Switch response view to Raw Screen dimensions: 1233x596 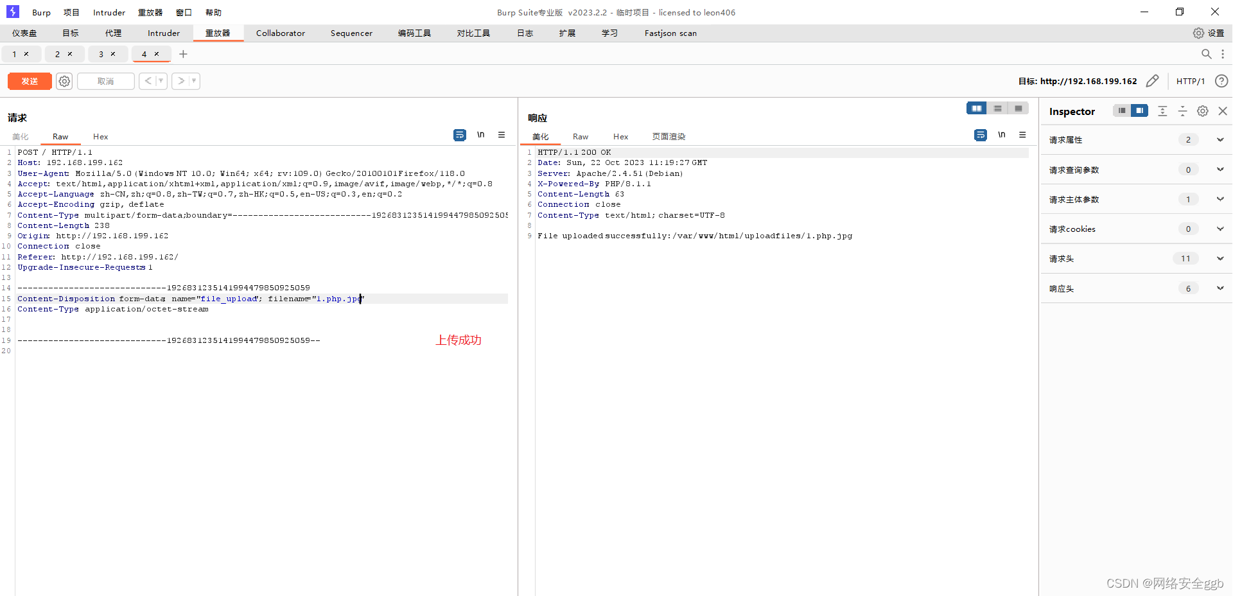tap(581, 136)
